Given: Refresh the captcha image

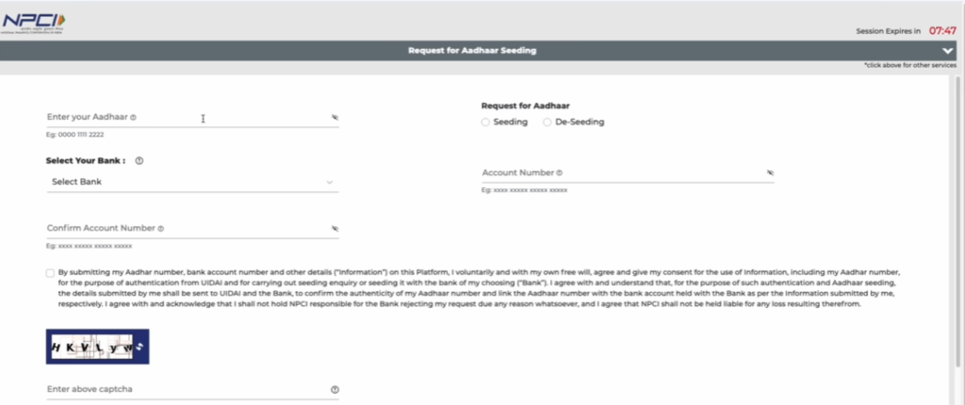Looking at the screenshot, I should (139, 347).
